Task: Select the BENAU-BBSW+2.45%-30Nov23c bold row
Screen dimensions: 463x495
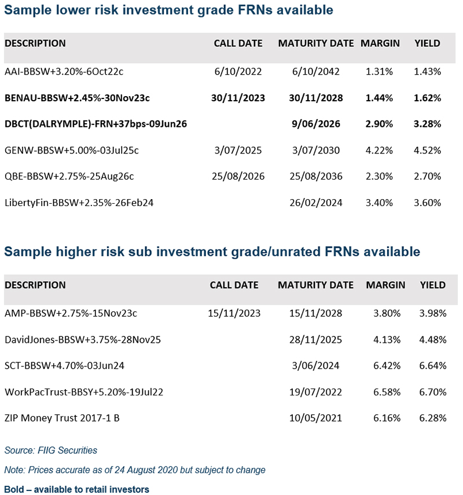Action: point(77,98)
